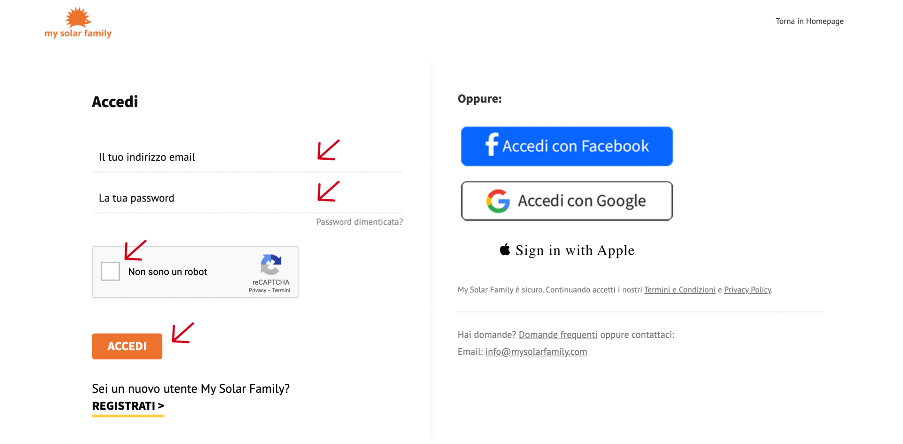Click the orange ACCEDI button

coord(127,346)
